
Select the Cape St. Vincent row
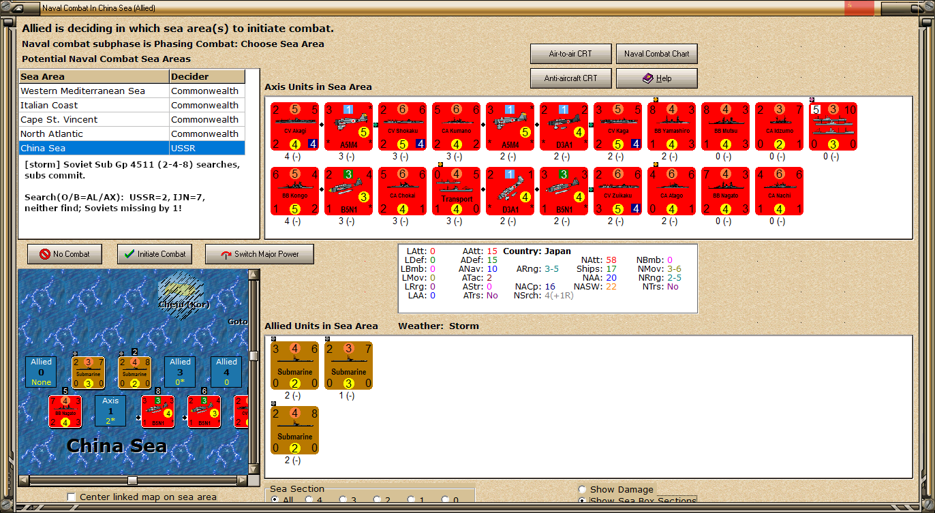point(132,119)
